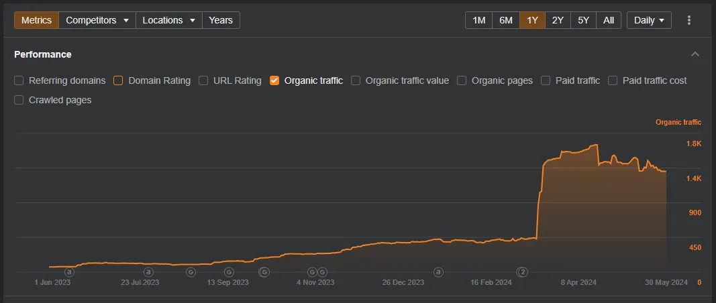Click the leftmost 'G' update marker on the timeline

tap(191, 272)
